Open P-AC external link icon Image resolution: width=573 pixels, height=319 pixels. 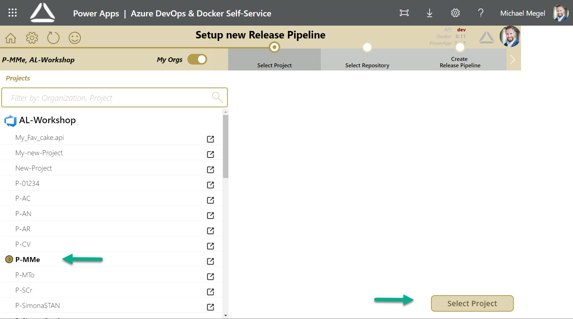tap(211, 200)
